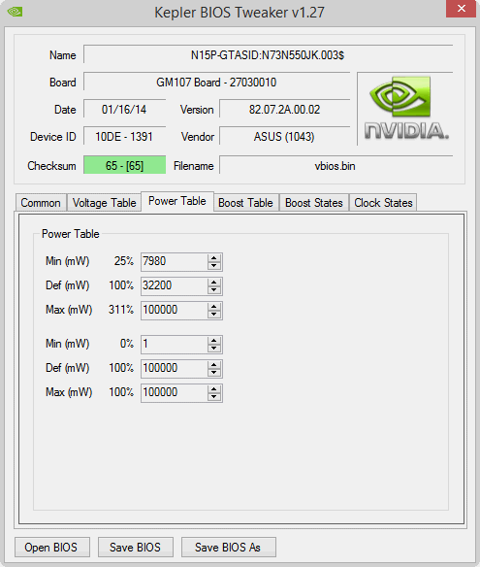Click the Version value 82.07.2A.00.02
Screen dimensions: 480x567
click(284, 109)
